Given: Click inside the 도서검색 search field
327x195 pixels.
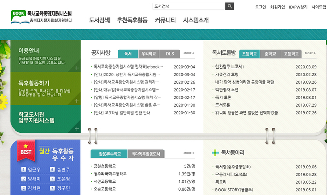Looking at the screenshot, I should pyautogui.click(x=188, y=6).
